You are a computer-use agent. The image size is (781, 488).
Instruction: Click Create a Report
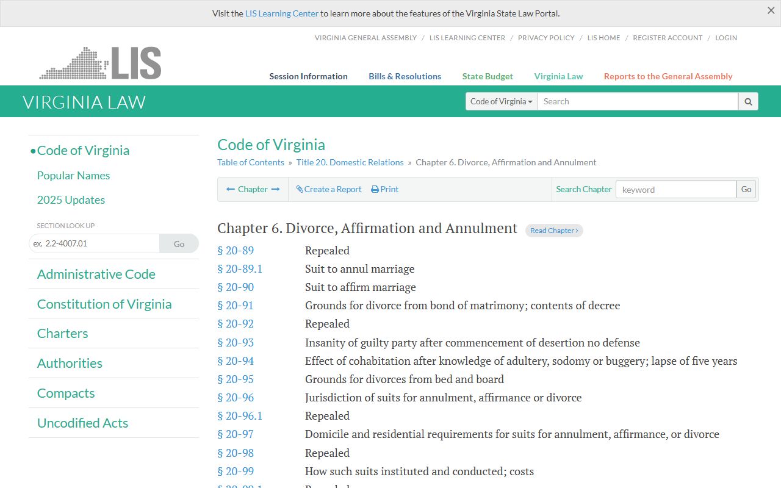tap(329, 189)
